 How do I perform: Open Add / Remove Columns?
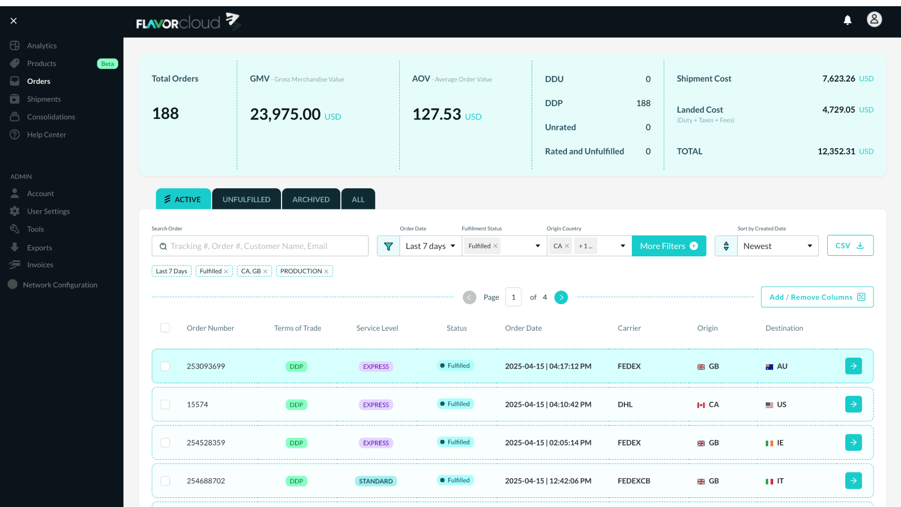point(817,297)
